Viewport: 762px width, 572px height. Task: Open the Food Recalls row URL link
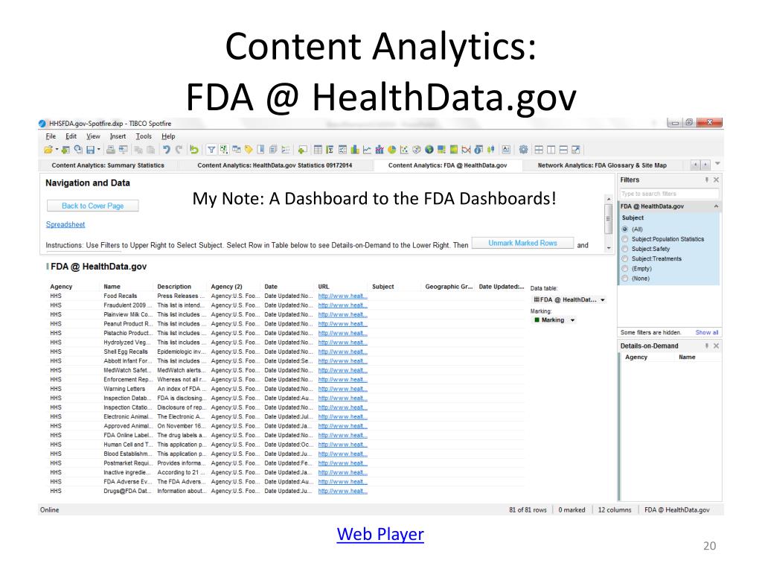point(342,296)
